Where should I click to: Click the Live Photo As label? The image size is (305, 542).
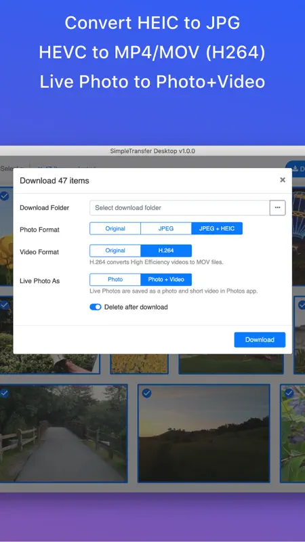(x=40, y=280)
